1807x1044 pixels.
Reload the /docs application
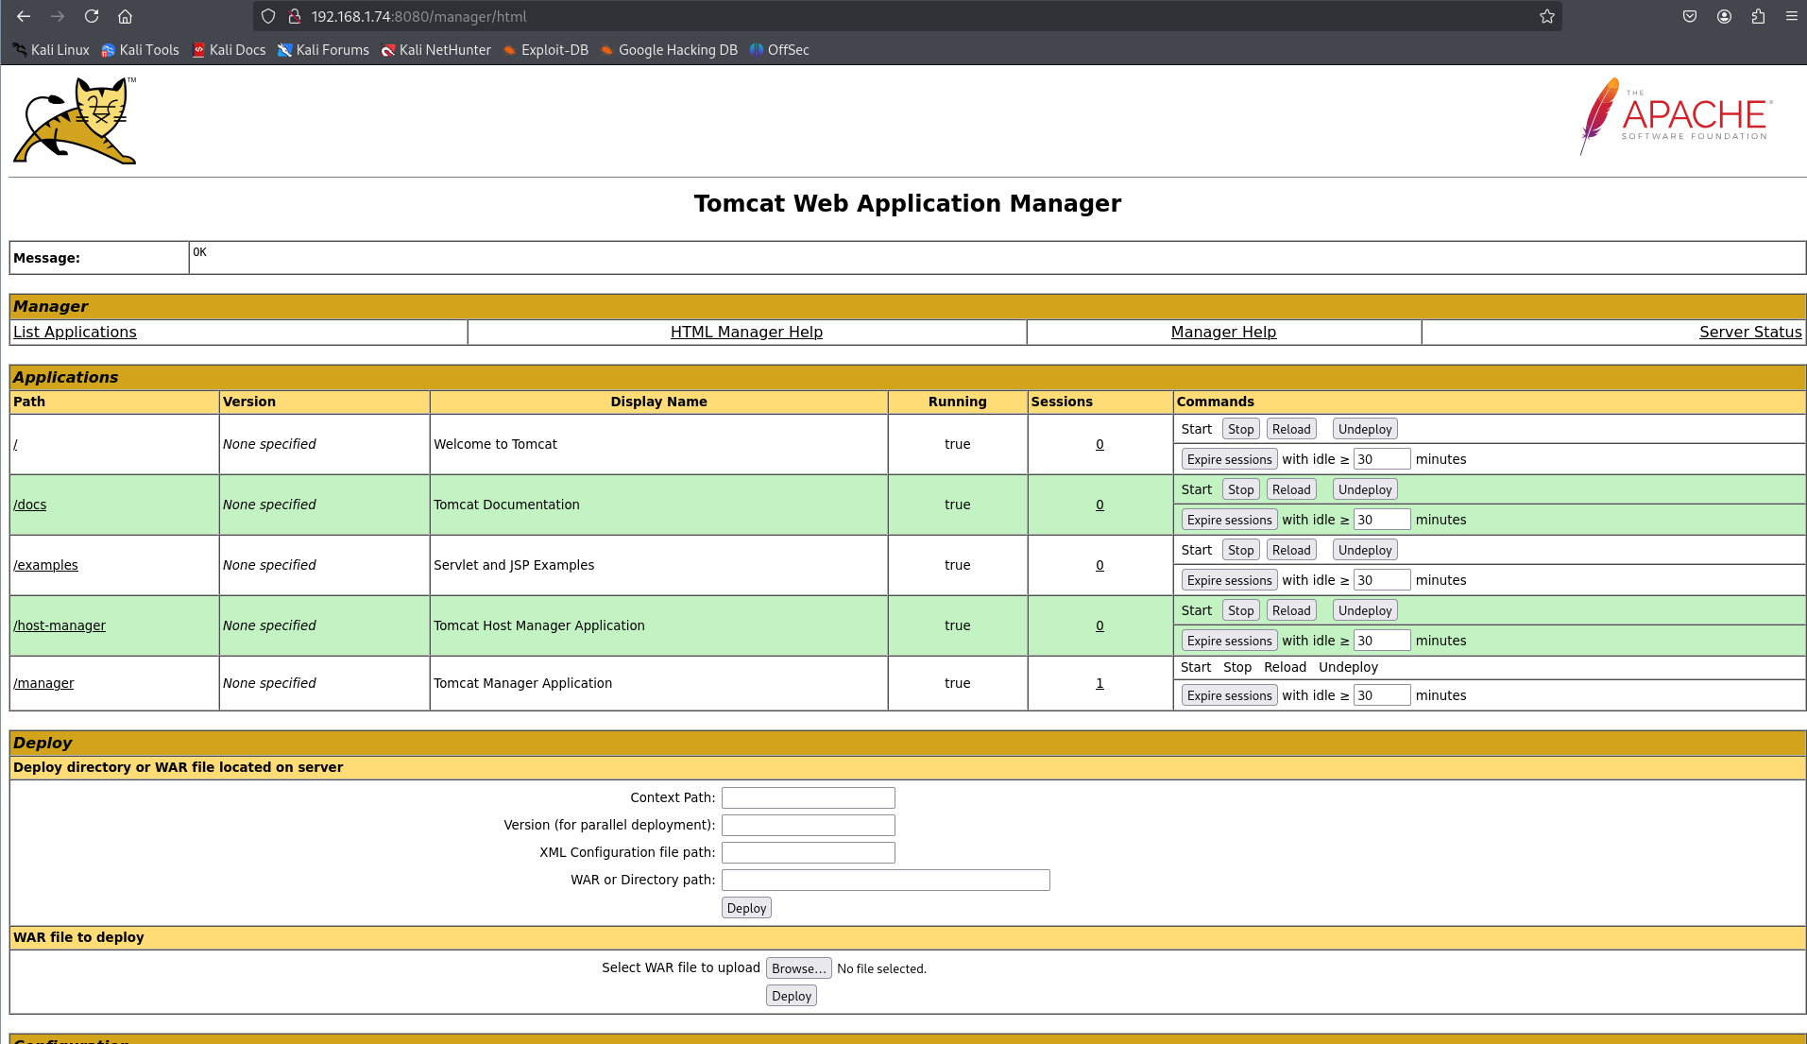(x=1290, y=489)
